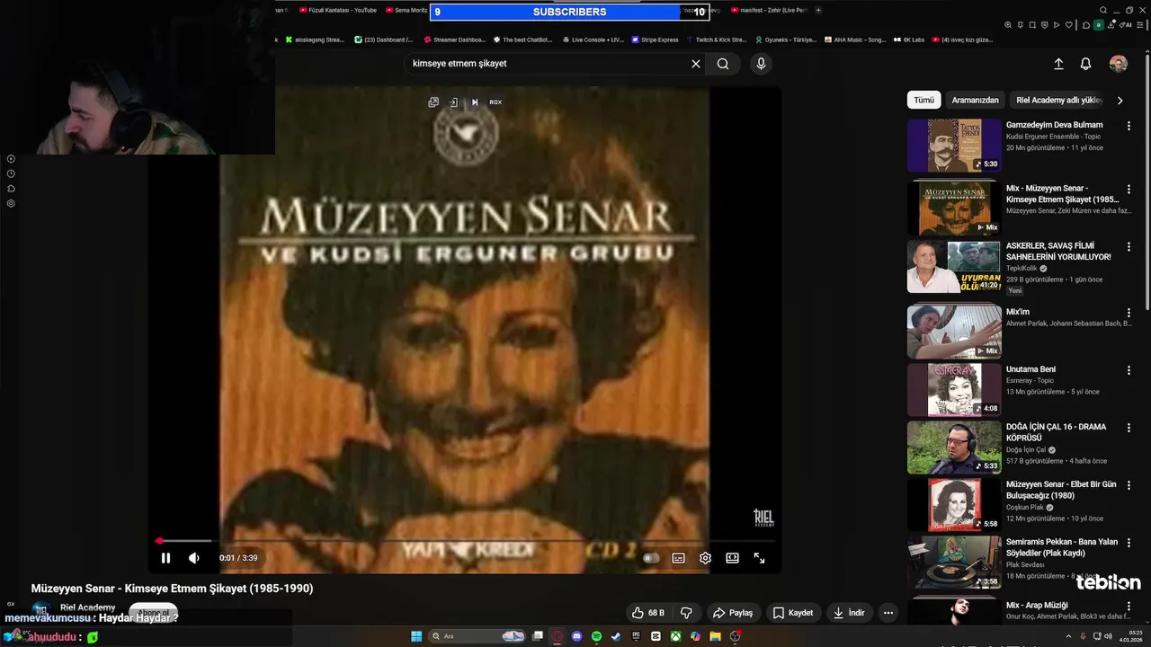Open a new browser tab
This screenshot has height=647, width=1151.
[818, 10]
